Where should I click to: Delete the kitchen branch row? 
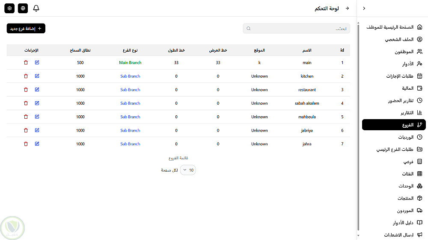click(x=26, y=76)
